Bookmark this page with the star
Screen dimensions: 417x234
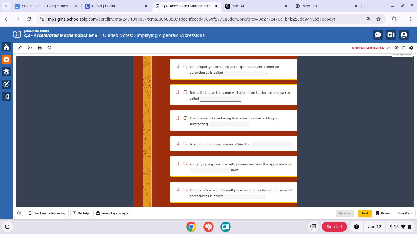(x=379, y=19)
